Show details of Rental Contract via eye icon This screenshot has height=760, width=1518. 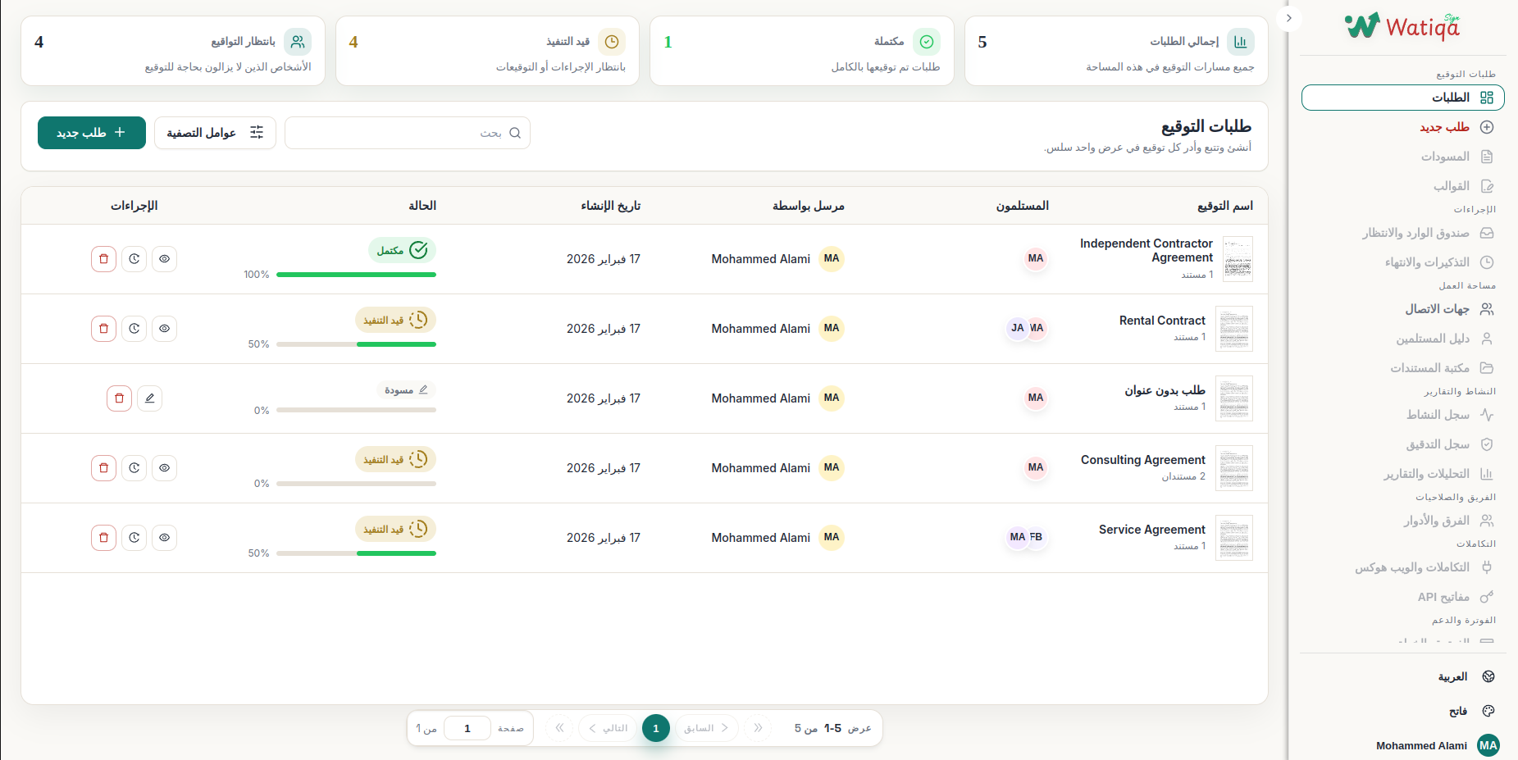(x=164, y=328)
